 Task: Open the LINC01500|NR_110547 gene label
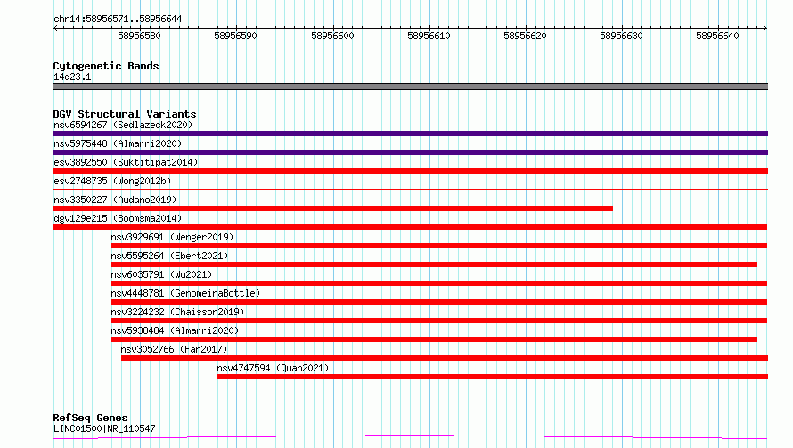coord(104,428)
